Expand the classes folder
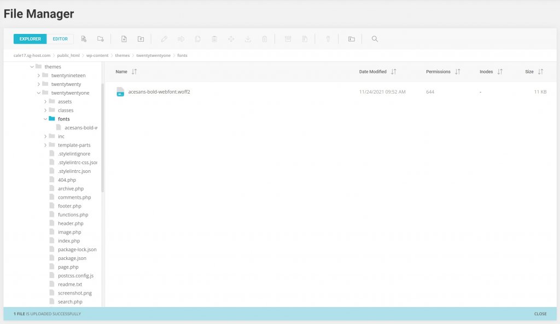 (x=45, y=111)
